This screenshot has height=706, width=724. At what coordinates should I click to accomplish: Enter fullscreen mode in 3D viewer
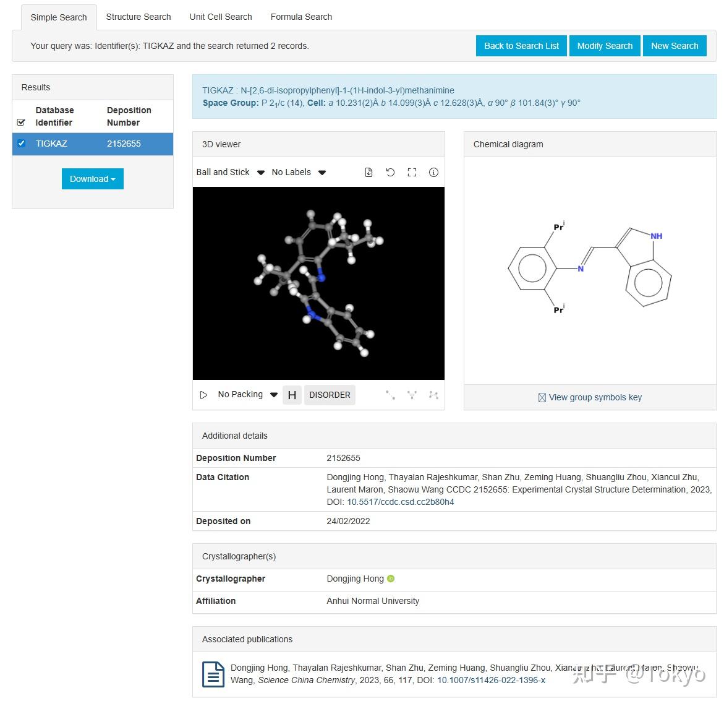pyautogui.click(x=412, y=173)
